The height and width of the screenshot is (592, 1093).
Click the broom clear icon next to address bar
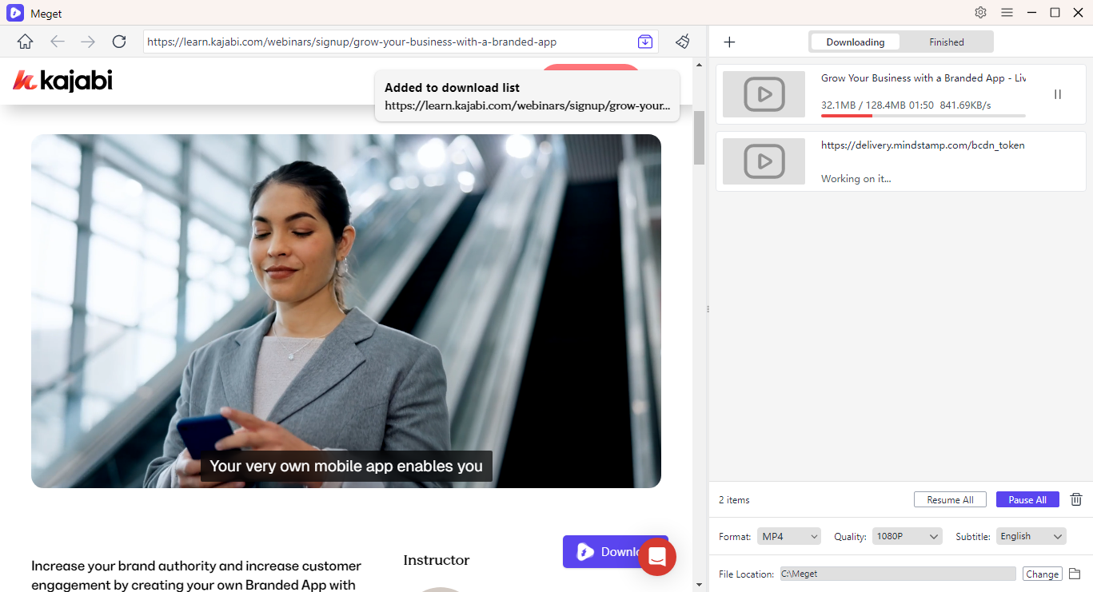682,42
